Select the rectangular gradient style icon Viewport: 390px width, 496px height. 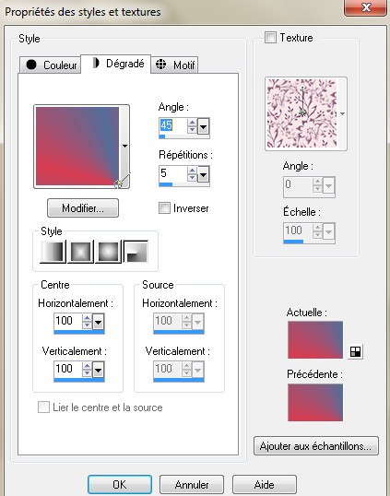[80, 252]
